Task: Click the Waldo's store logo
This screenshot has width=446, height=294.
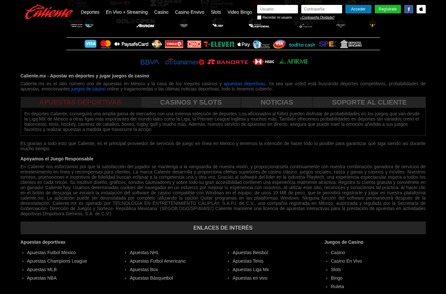Action: coord(157,44)
